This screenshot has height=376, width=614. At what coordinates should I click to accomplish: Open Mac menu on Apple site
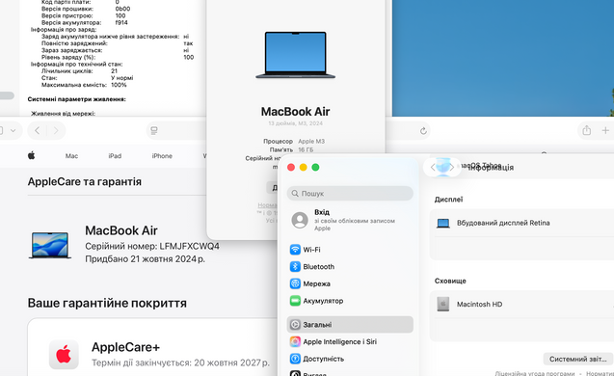pos(71,156)
